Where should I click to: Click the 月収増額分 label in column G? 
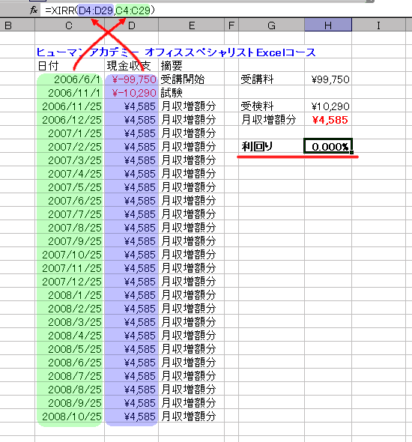coord(271,120)
